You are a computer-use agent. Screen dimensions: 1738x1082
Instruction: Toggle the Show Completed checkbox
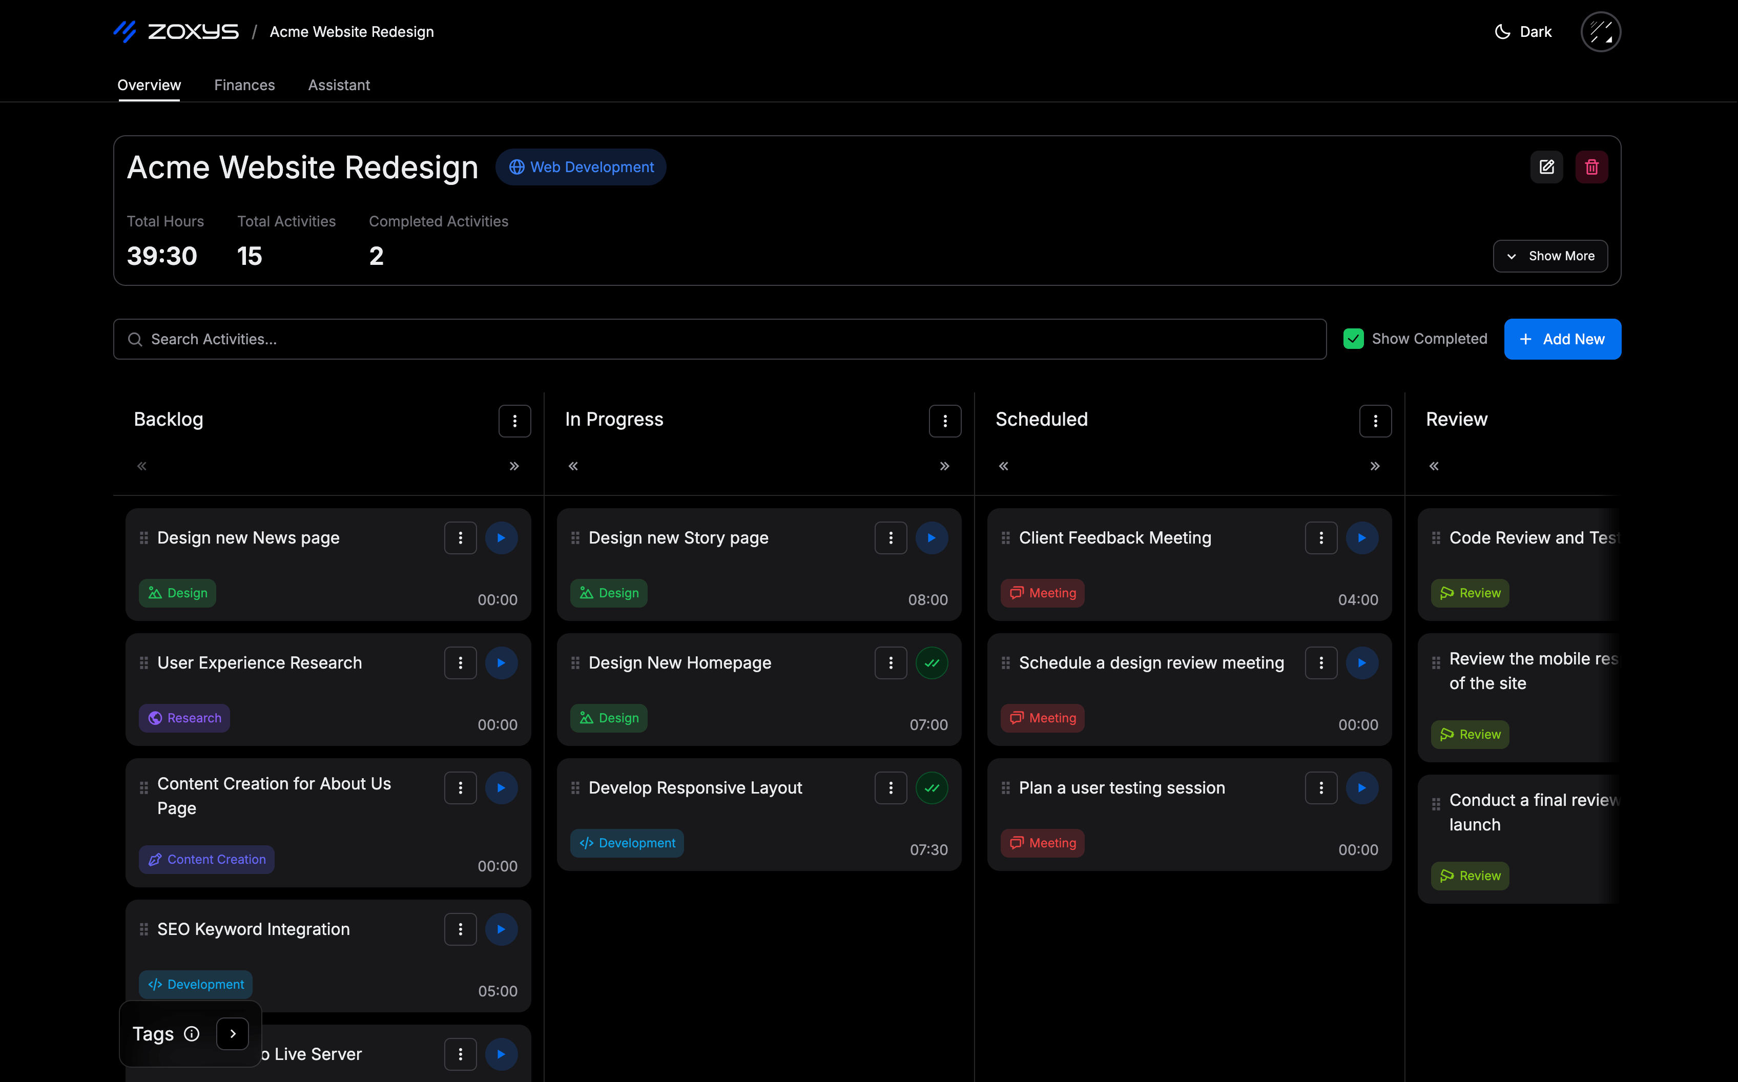point(1353,339)
